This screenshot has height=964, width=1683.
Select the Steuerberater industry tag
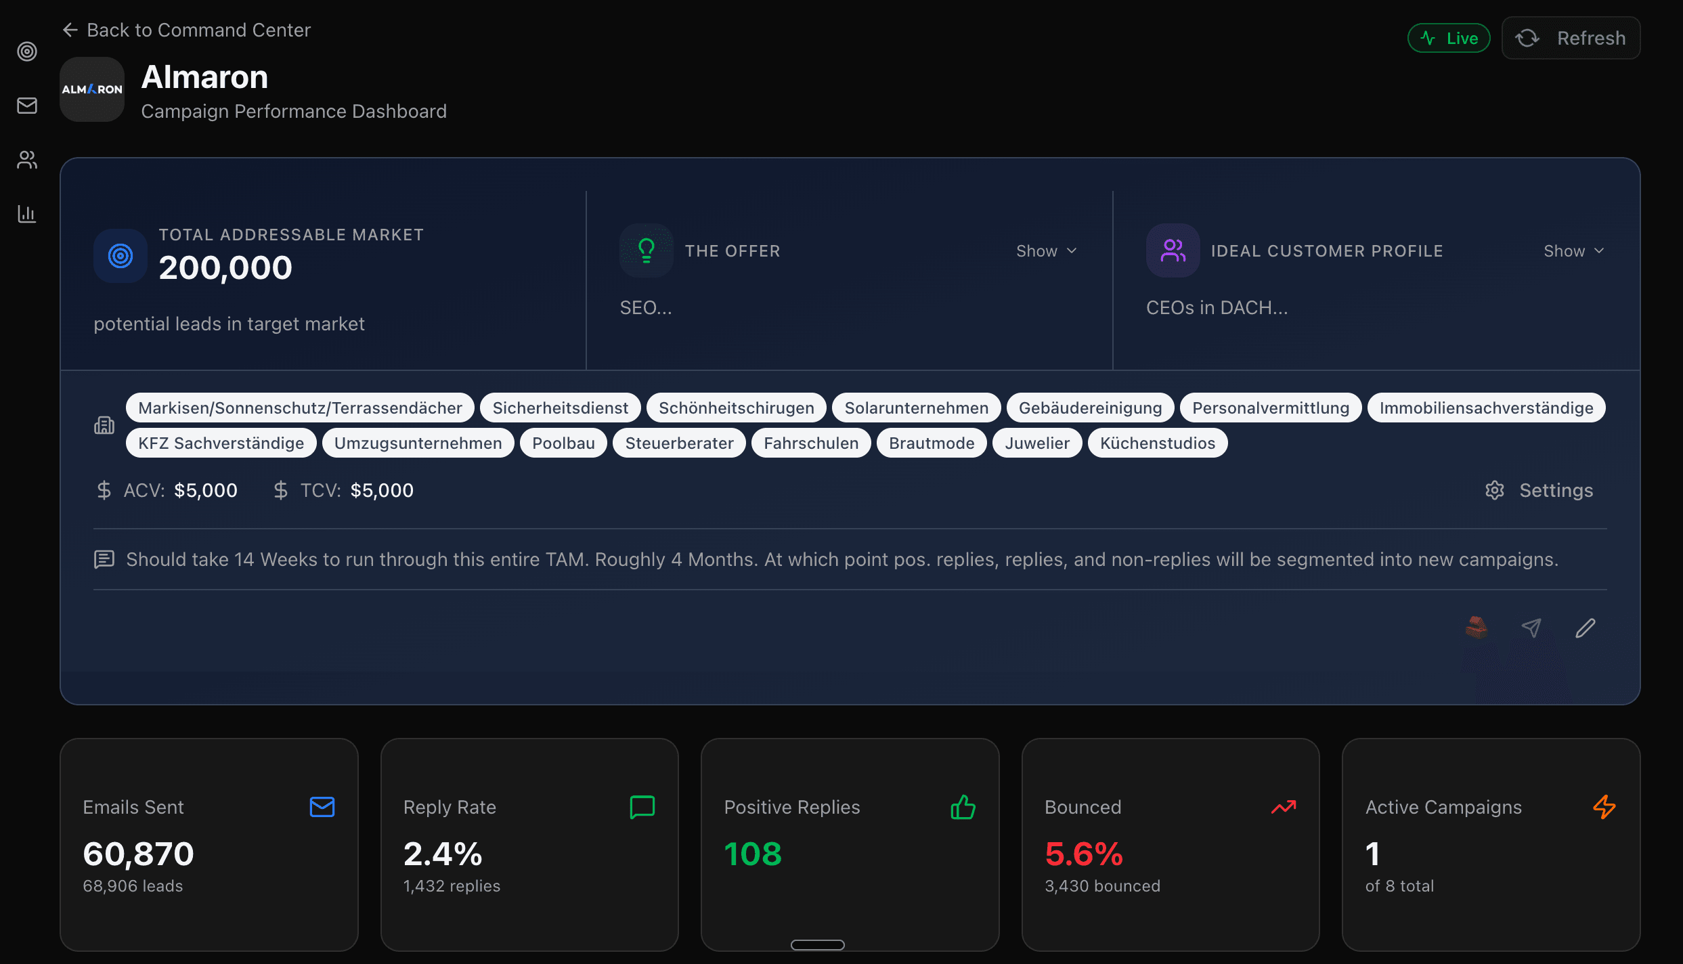[x=679, y=443]
